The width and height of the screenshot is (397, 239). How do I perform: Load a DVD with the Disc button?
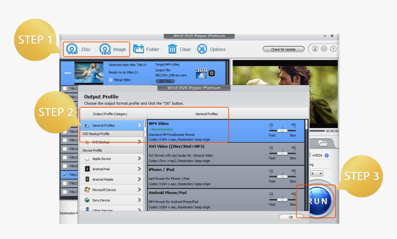pyautogui.click(x=78, y=49)
